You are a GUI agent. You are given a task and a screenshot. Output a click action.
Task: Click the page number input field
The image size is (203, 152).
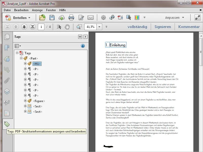[41, 26]
